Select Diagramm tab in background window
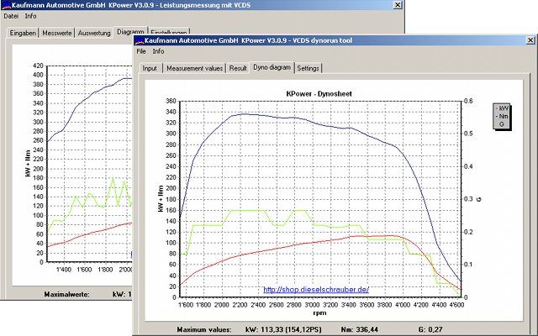Image resolution: width=538 pixels, height=336 pixels. [130, 32]
